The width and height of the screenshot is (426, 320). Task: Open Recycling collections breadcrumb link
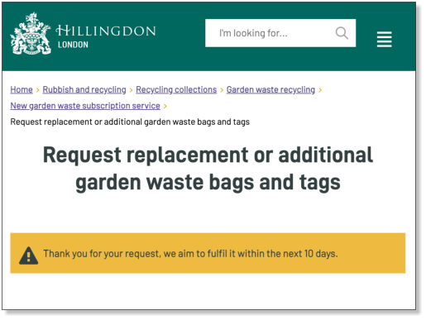pos(176,89)
